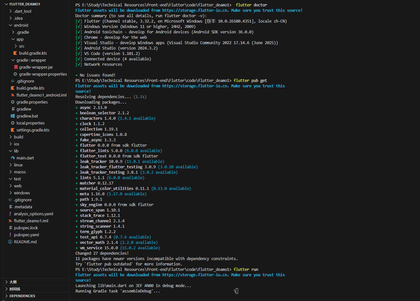Click android root build.gradle.kts Kotlin icon
Screen dimensions: 420x301
(x=13, y=88)
